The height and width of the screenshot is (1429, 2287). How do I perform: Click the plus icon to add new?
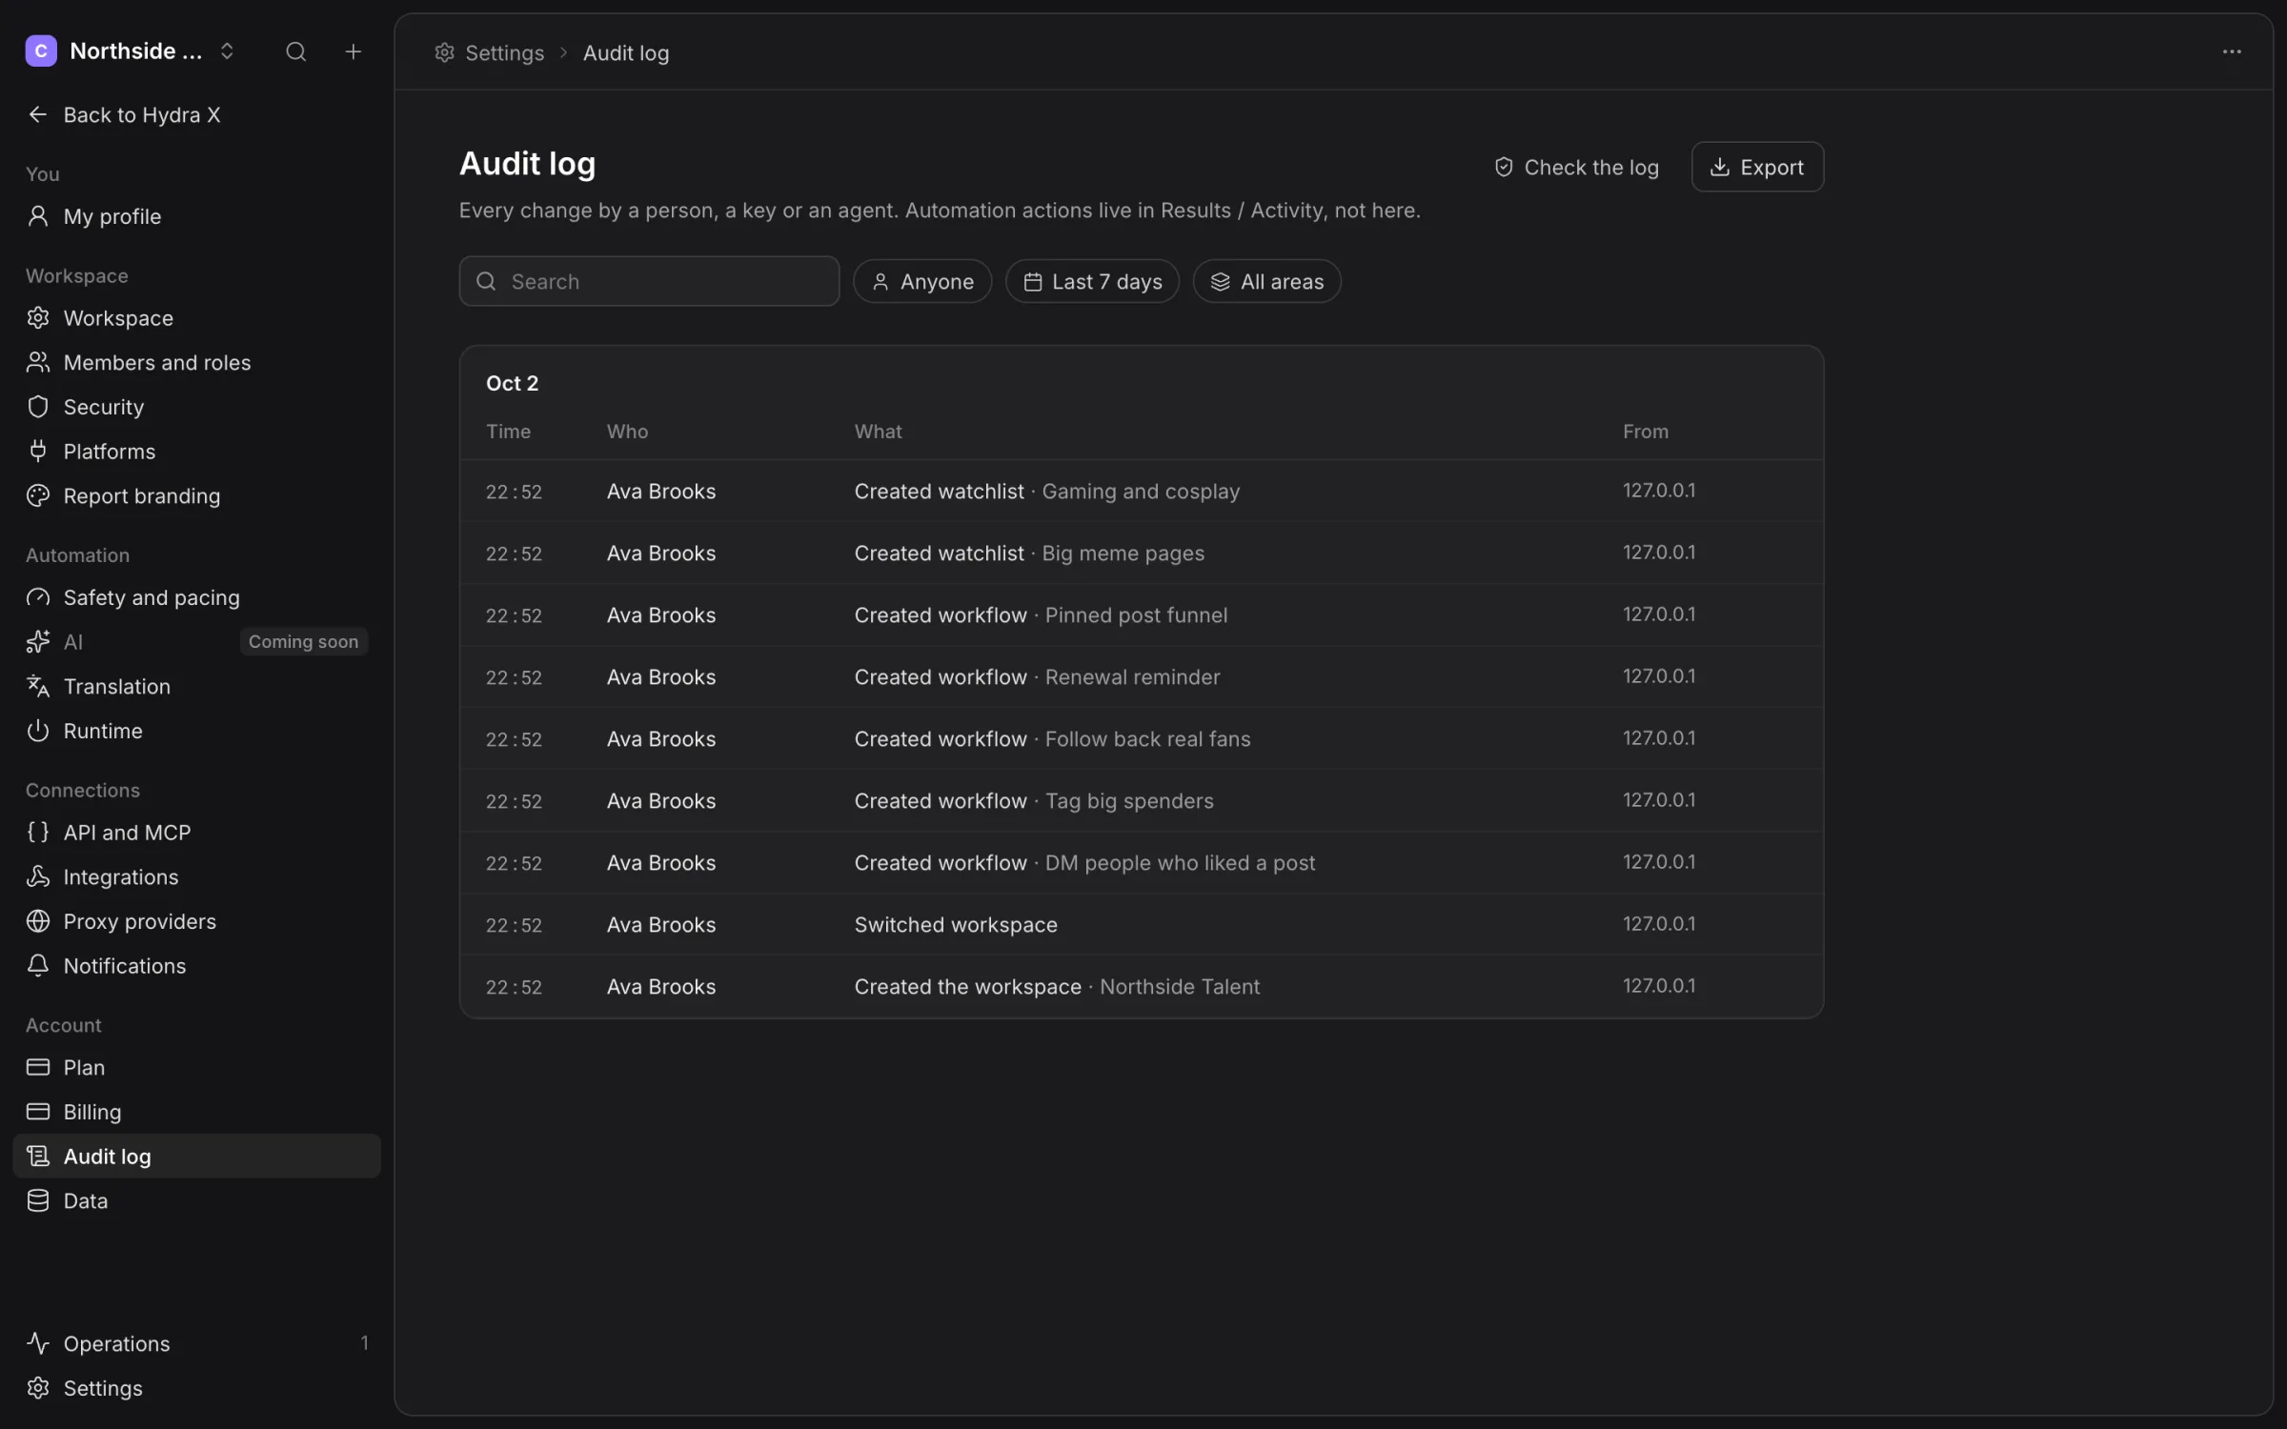[353, 51]
